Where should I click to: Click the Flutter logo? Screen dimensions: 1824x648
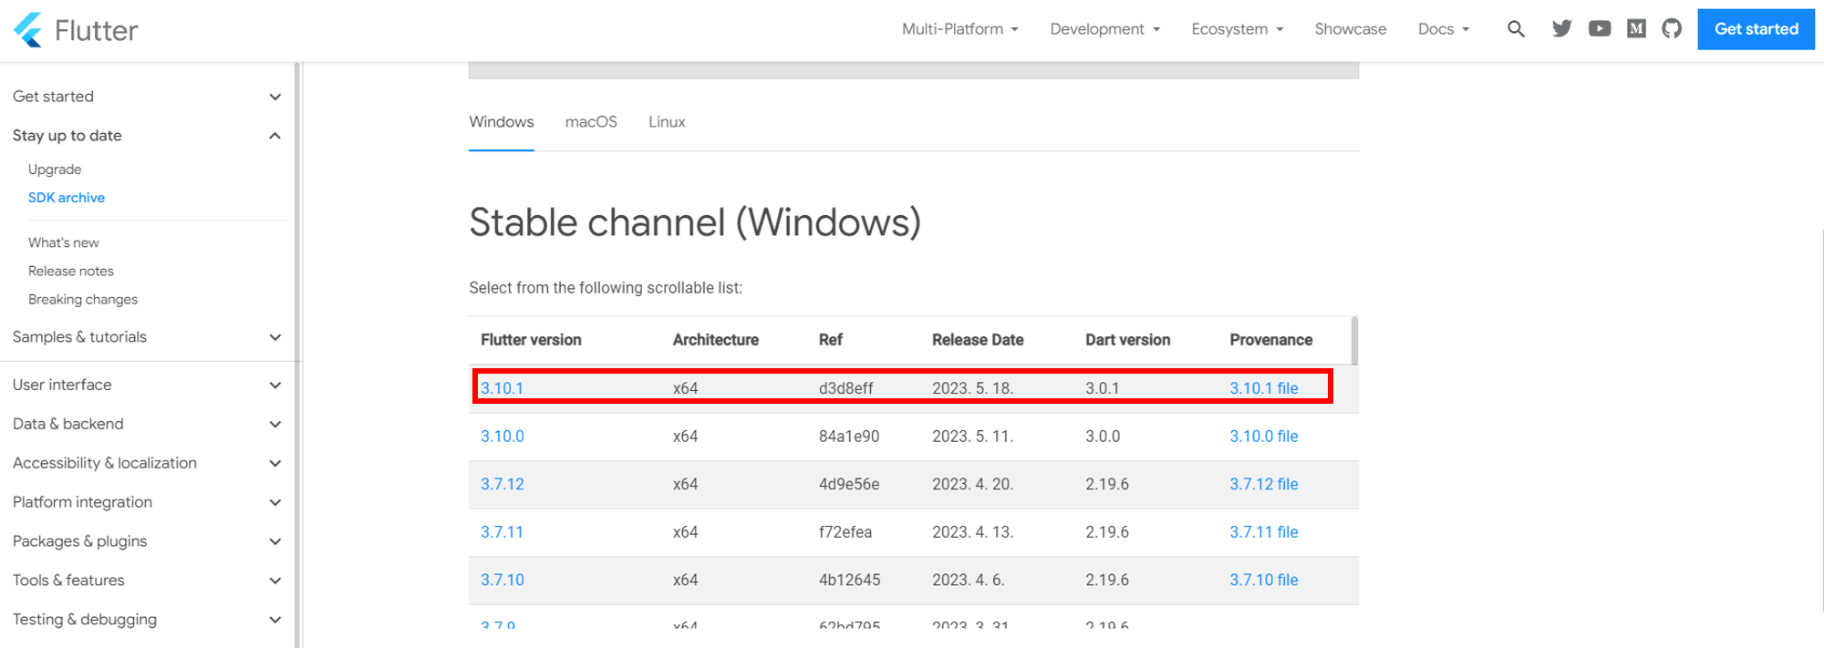coord(76,30)
